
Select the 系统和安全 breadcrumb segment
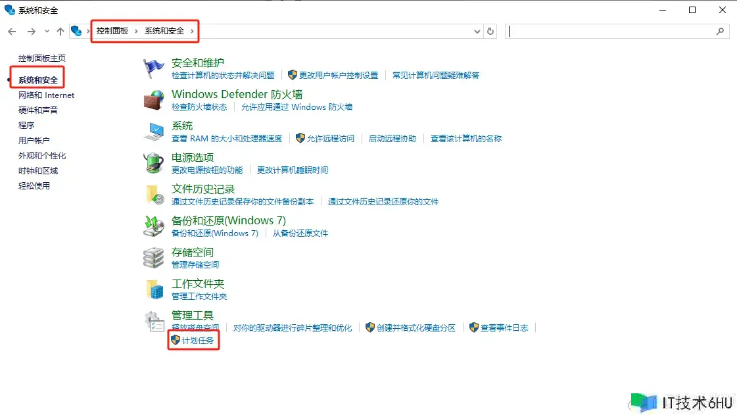(164, 31)
